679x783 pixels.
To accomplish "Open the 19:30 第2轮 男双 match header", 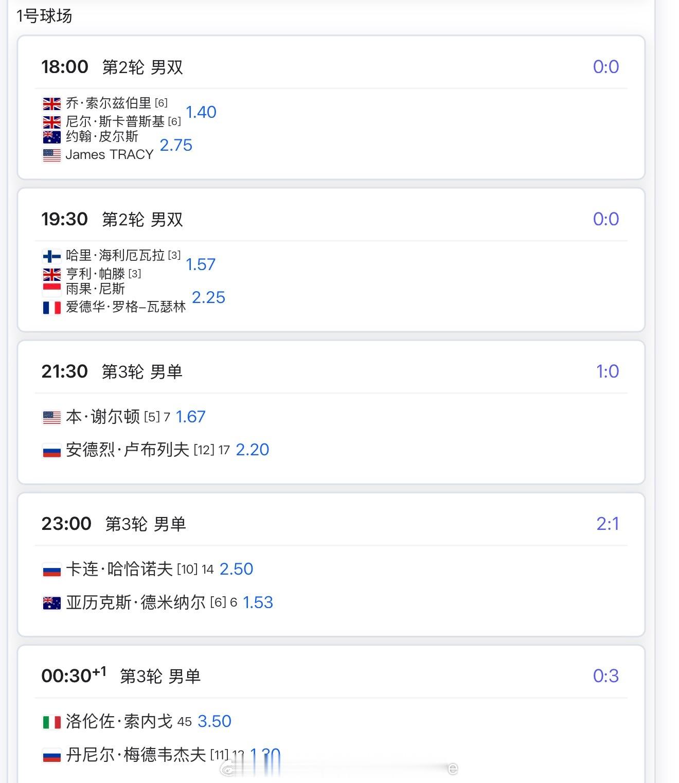I will click(x=112, y=219).
